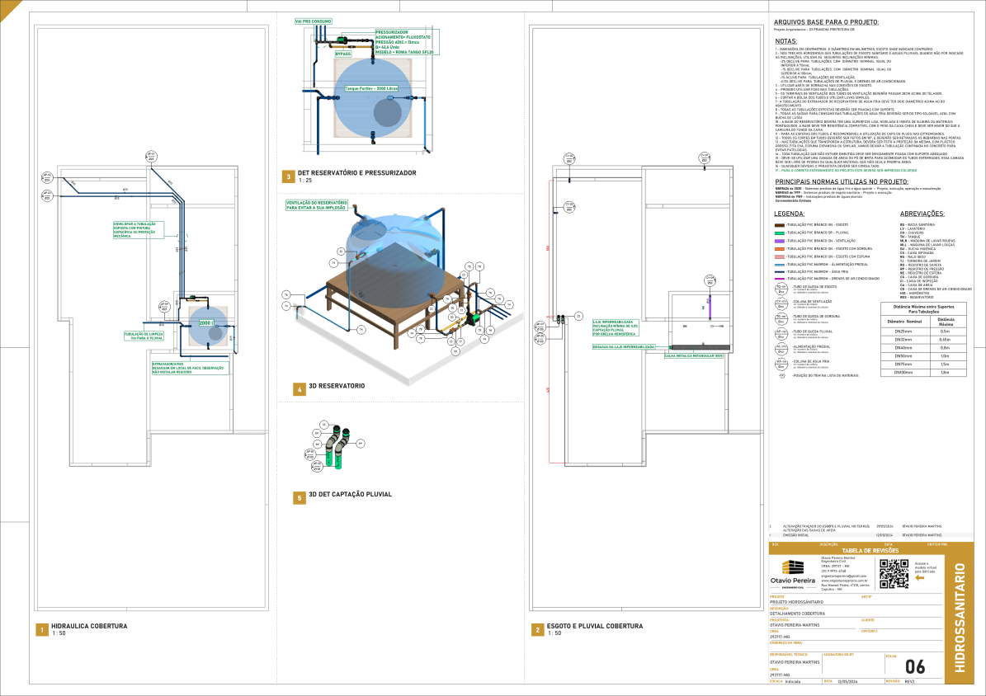The image size is (986, 696).
Task: Click the purple Ventilação legend color swatch
Action: 780,240
